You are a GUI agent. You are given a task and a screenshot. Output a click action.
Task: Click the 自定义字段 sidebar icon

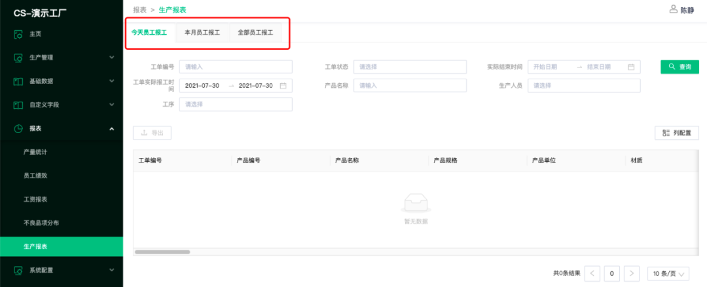pos(18,105)
